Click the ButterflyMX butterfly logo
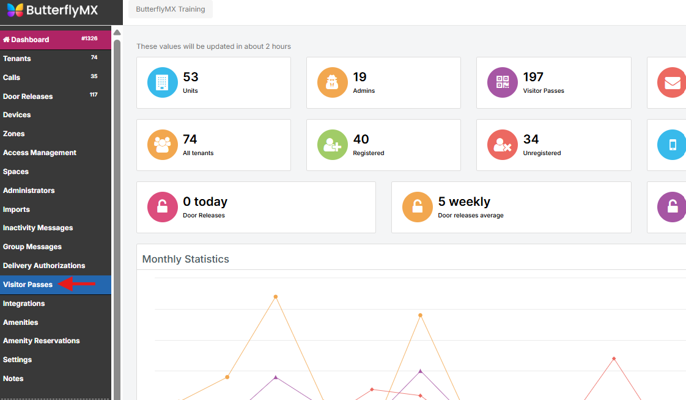The width and height of the screenshot is (686, 400). [15, 10]
